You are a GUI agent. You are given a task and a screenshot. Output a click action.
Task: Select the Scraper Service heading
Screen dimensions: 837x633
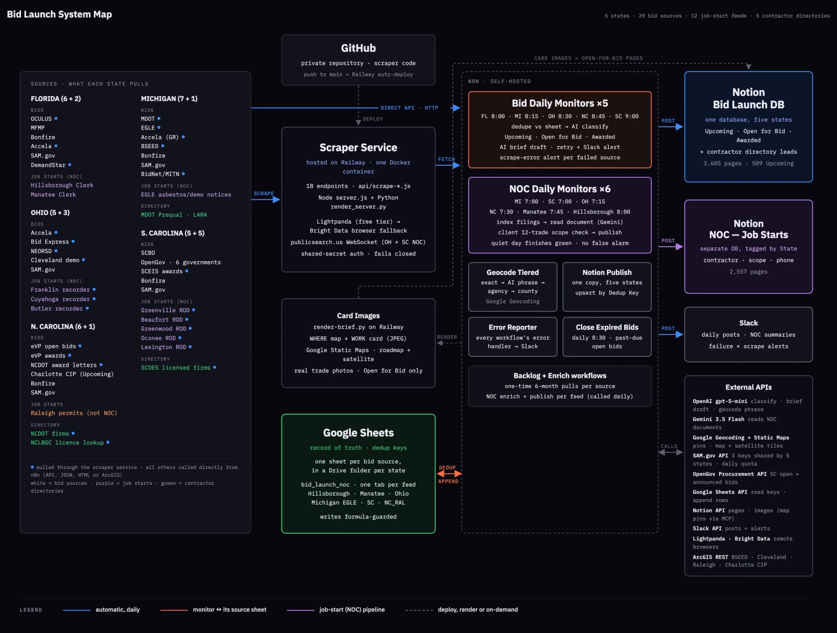(x=358, y=148)
